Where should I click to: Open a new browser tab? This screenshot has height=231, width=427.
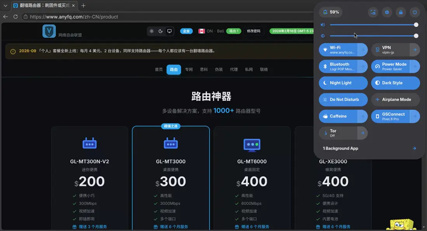(x=83, y=5)
